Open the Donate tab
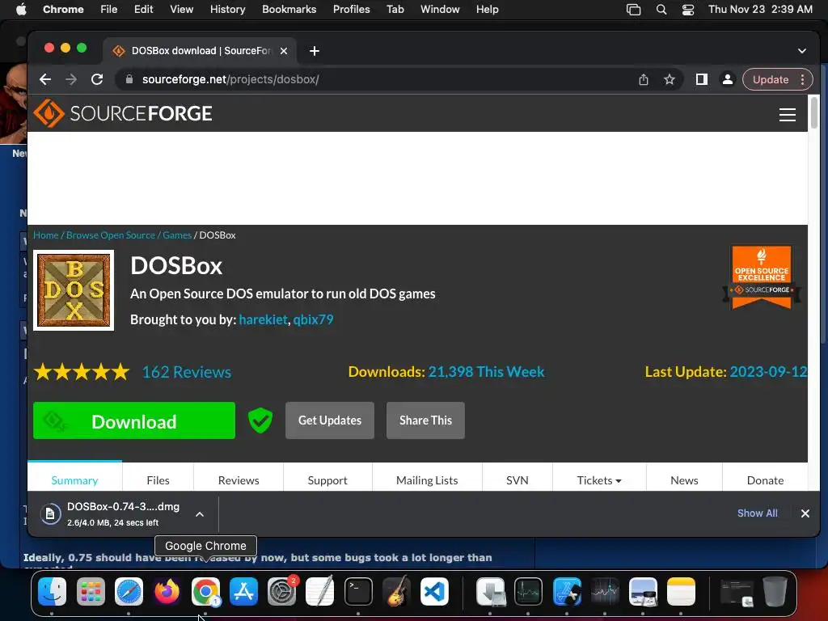Screen dimensions: 828x621 click(765, 480)
